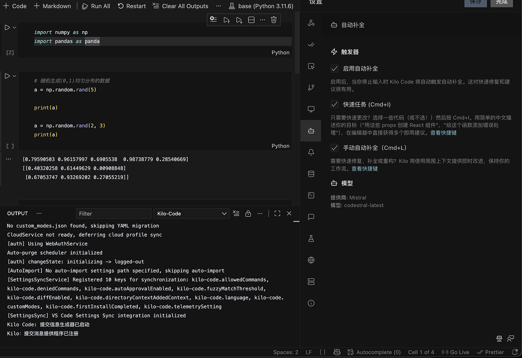This screenshot has height=358, width=522.
Task: Add a new Markdown cell
Action: click(52, 6)
